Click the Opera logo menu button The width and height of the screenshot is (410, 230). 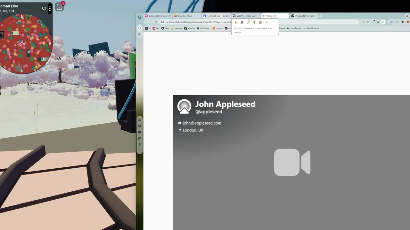140,17
